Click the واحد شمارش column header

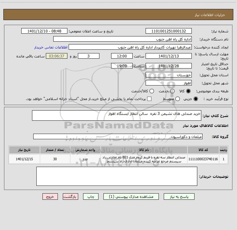coord(85,150)
